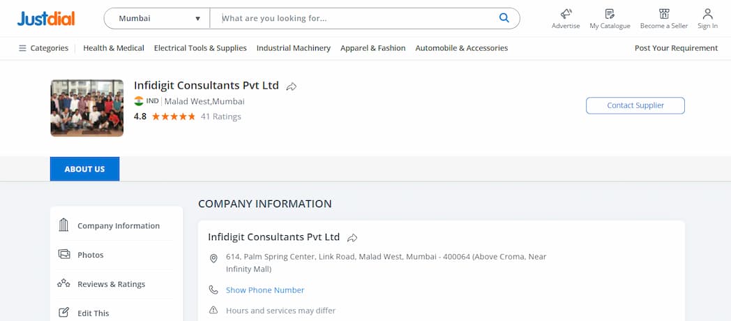Focus the 'What are you looking for' search field
Image resolution: width=731 pixels, height=321 pixels.
pos(354,19)
